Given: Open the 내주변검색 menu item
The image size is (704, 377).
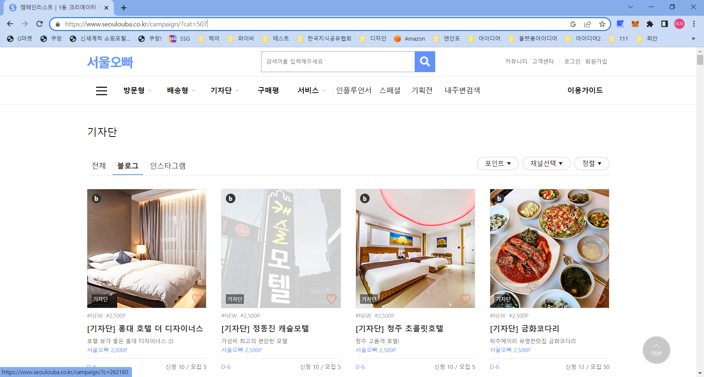Looking at the screenshot, I should pos(462,90).
